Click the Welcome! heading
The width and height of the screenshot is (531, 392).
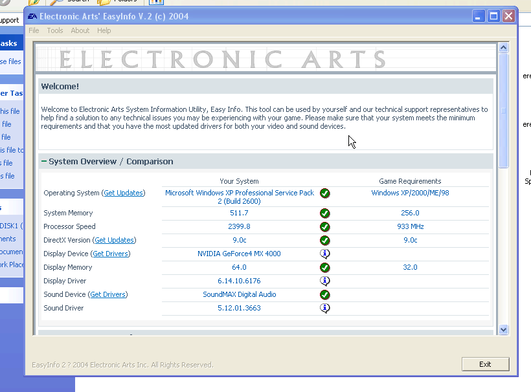point(60,86)
